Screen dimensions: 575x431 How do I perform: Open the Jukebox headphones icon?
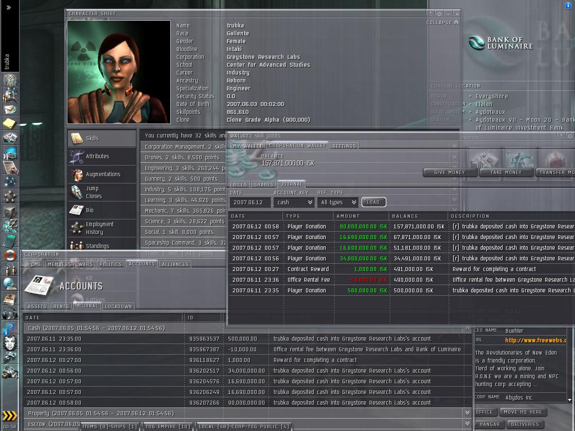[10, 313]
